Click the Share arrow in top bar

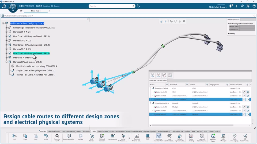[242, 6]
